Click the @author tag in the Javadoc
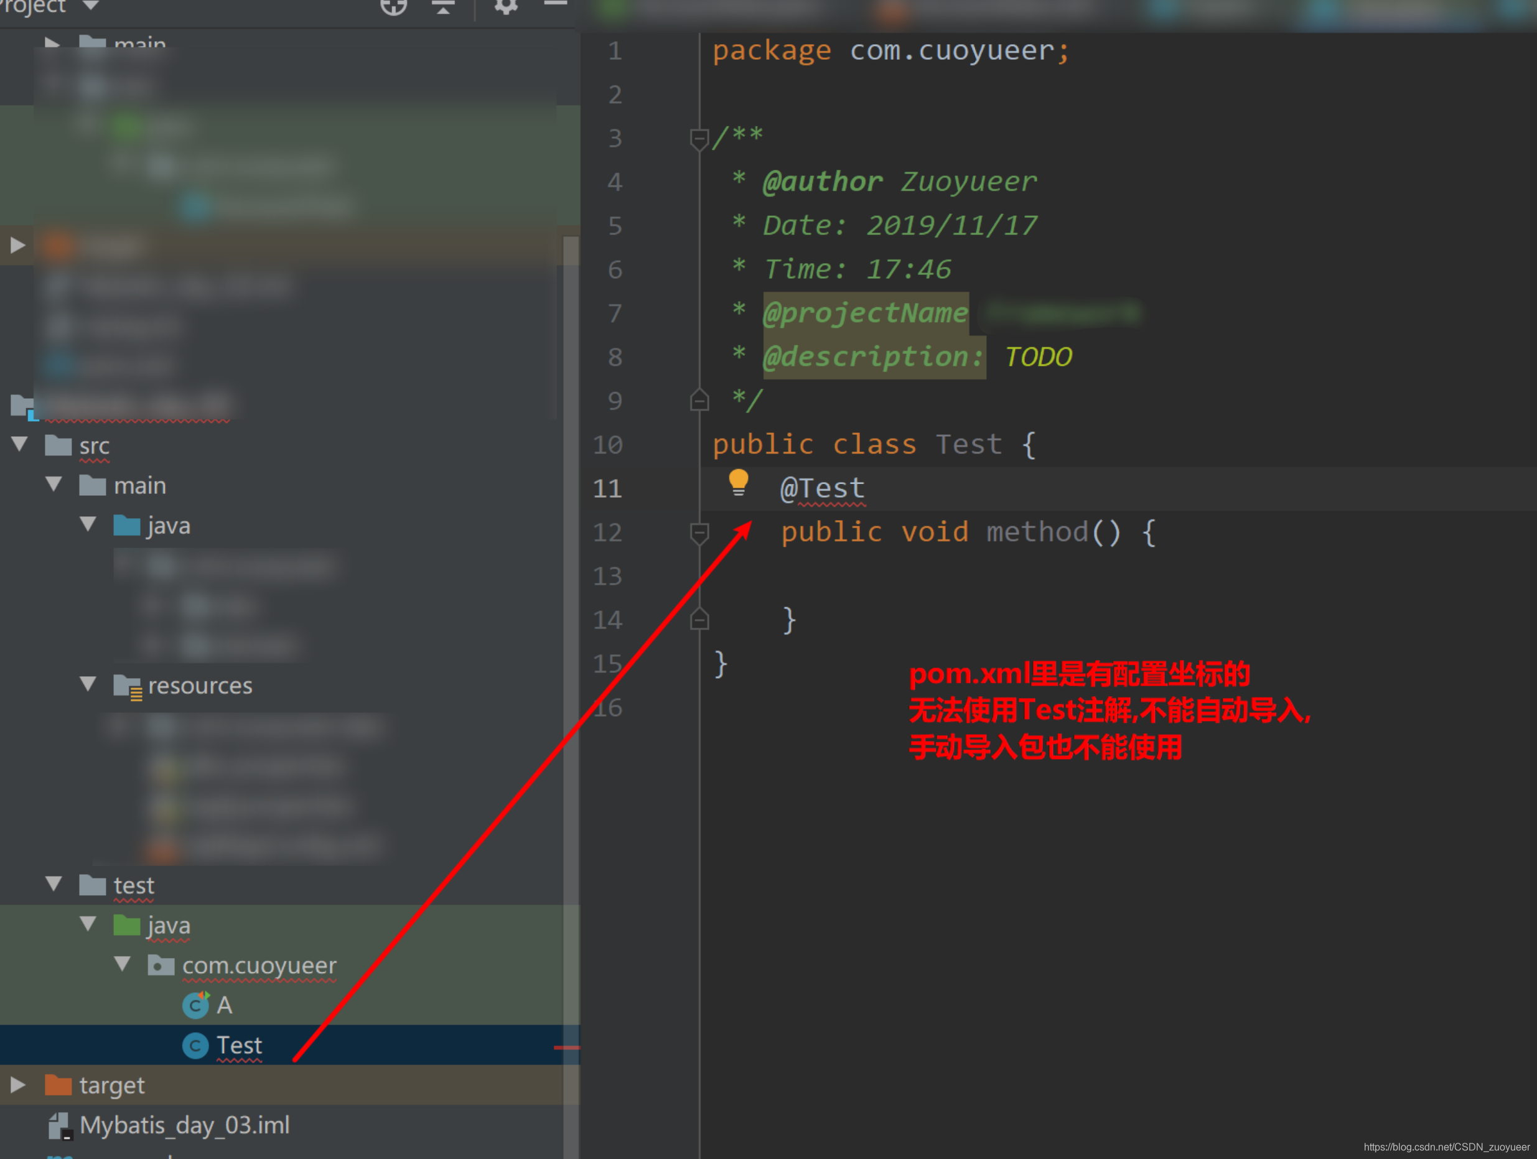This screenshot has height=1159, width=1537. (823, 182)
